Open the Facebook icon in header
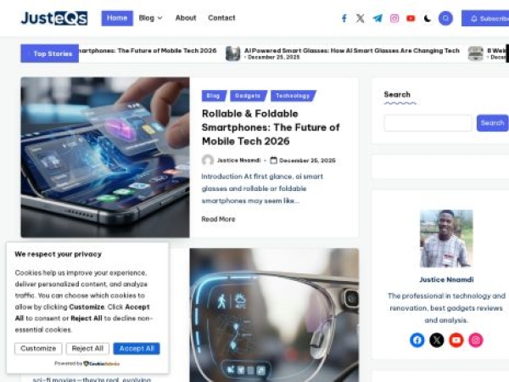Viewport: 509px width, 382px height. pyautogui.click(x=344, y=19)
